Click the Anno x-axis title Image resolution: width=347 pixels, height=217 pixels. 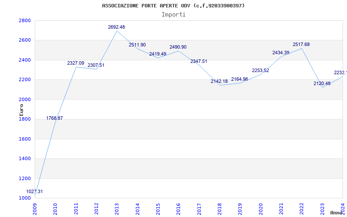pyautogui.click(x=336, y=213)
